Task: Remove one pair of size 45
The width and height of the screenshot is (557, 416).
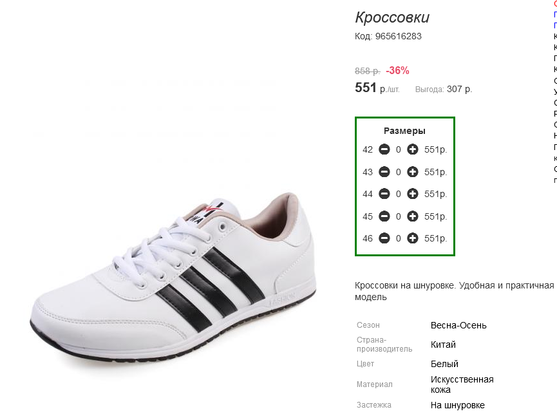Action: coord(384,216)
